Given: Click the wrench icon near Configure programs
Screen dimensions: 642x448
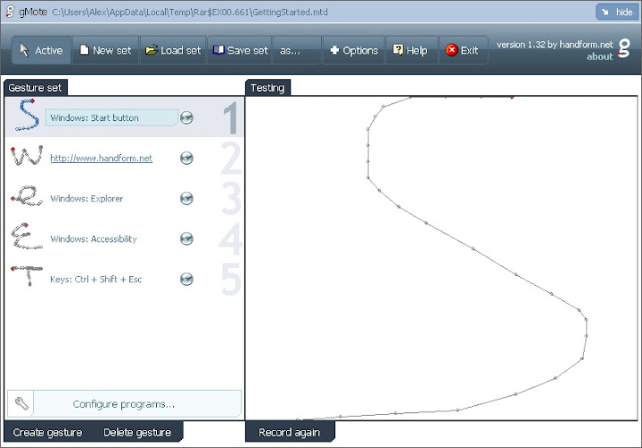Looking at the screenshot, I should [21, 403].
